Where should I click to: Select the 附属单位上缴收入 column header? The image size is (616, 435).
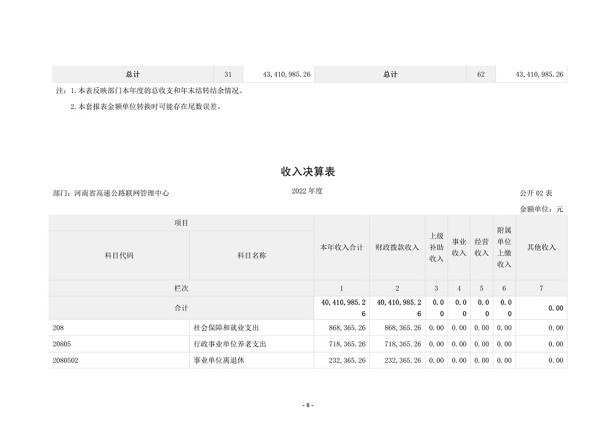[x=504, y=248]
